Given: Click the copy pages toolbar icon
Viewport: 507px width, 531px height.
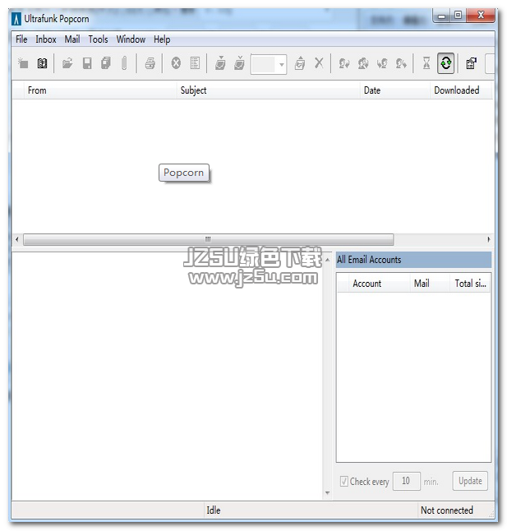Looking at the screenshot, I should pyautogui.click(x=106, y=63).
